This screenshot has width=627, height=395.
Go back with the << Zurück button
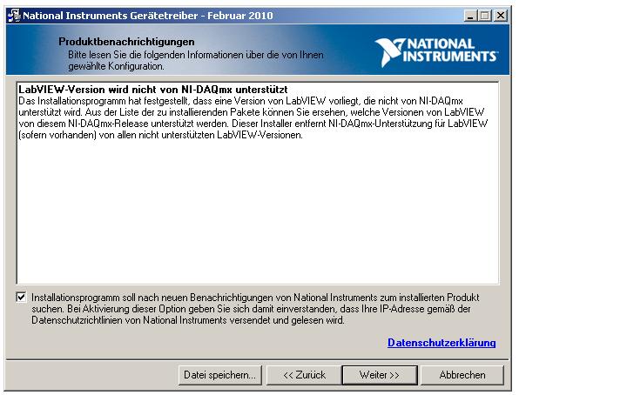point(304,375)
